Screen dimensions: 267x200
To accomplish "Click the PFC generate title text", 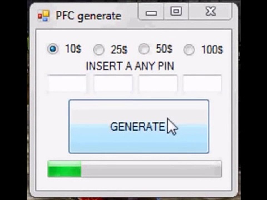I will (x=88, y=16).
